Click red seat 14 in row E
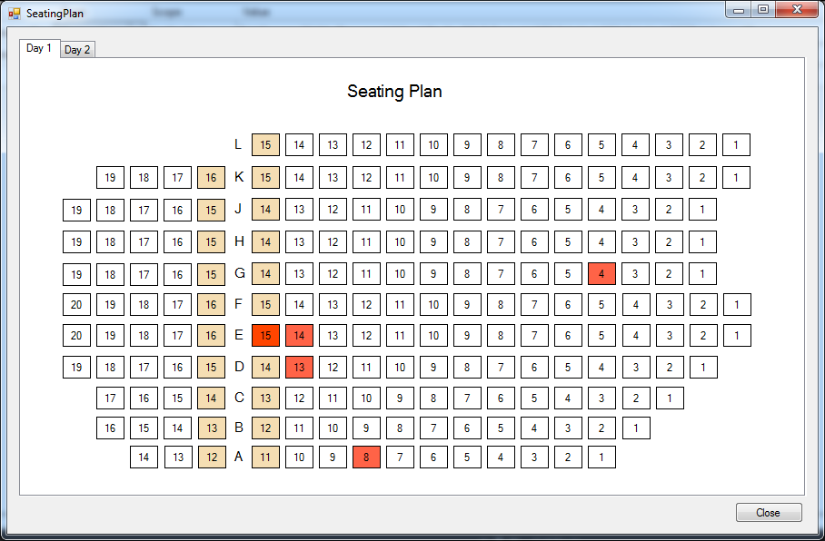This screenshot has height=541, width=825. click(299, 336)
